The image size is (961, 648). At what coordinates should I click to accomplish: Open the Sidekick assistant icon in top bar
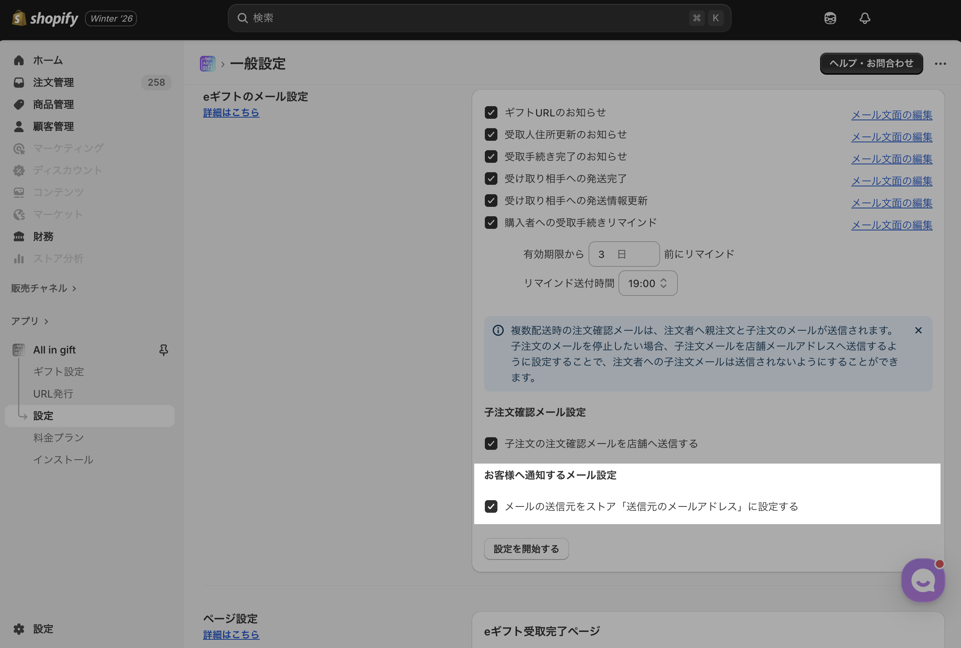[830, 18]
